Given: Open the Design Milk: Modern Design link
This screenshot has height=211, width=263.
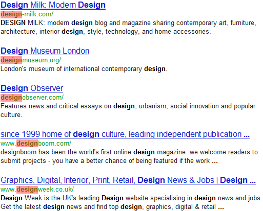Looking at the screenshot, I should pyautogui.click(x=53, y=5).
